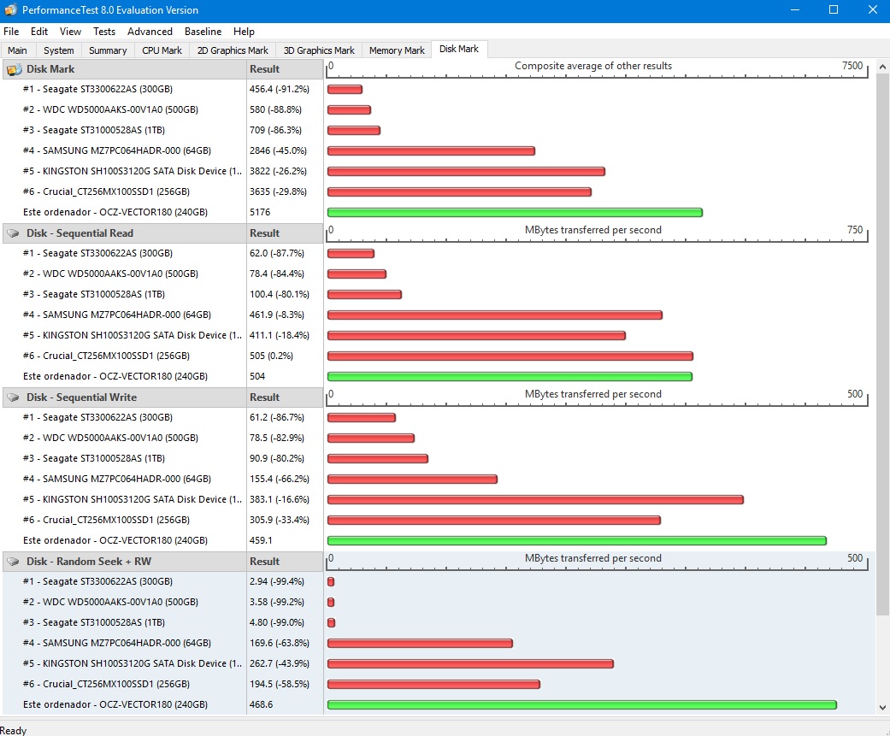This screenshot has height=736, width=890.
Task: Switch to the CPU Mark tab
Action: coord(162,50)
